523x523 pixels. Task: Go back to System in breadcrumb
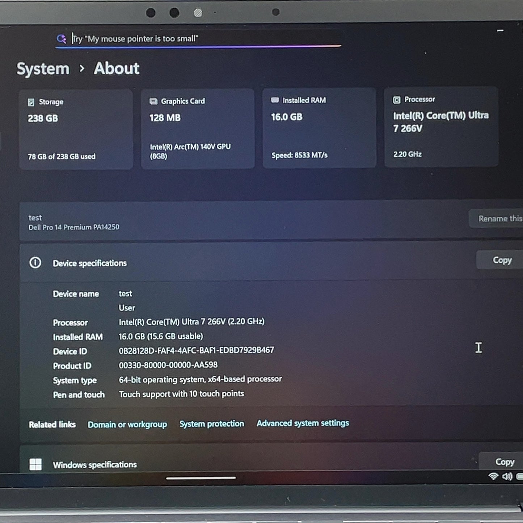pos(43,69)
